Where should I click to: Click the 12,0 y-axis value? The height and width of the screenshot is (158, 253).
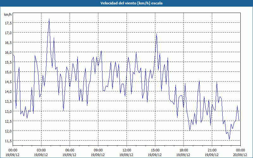[9, 131]
